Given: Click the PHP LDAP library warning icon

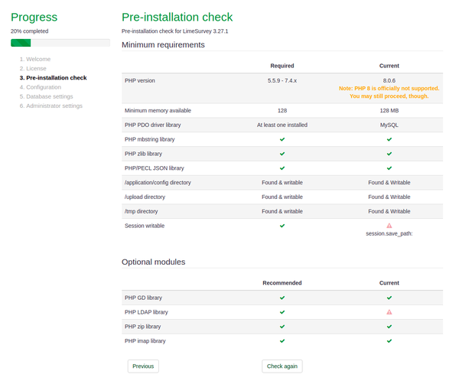Looking at the screenshot, I should click(389, 312).
